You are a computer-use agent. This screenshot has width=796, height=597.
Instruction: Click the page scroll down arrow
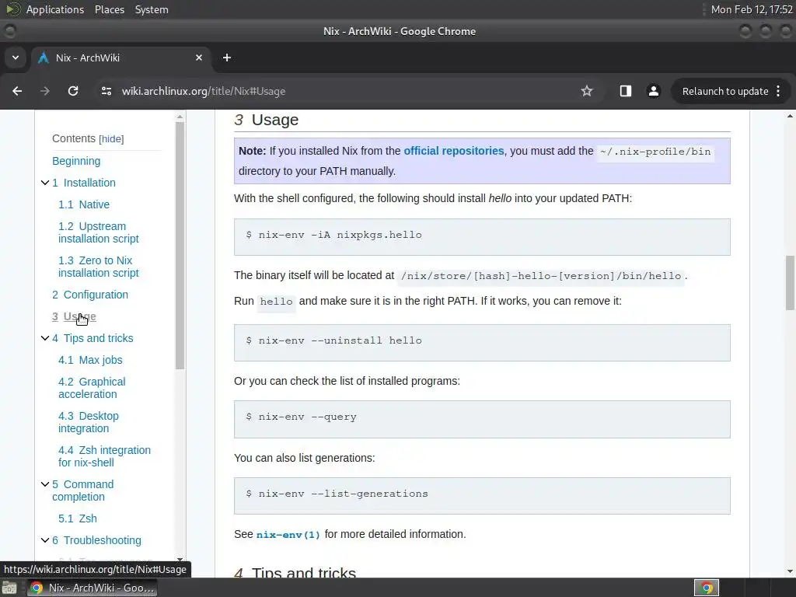(x=790, y=571)
